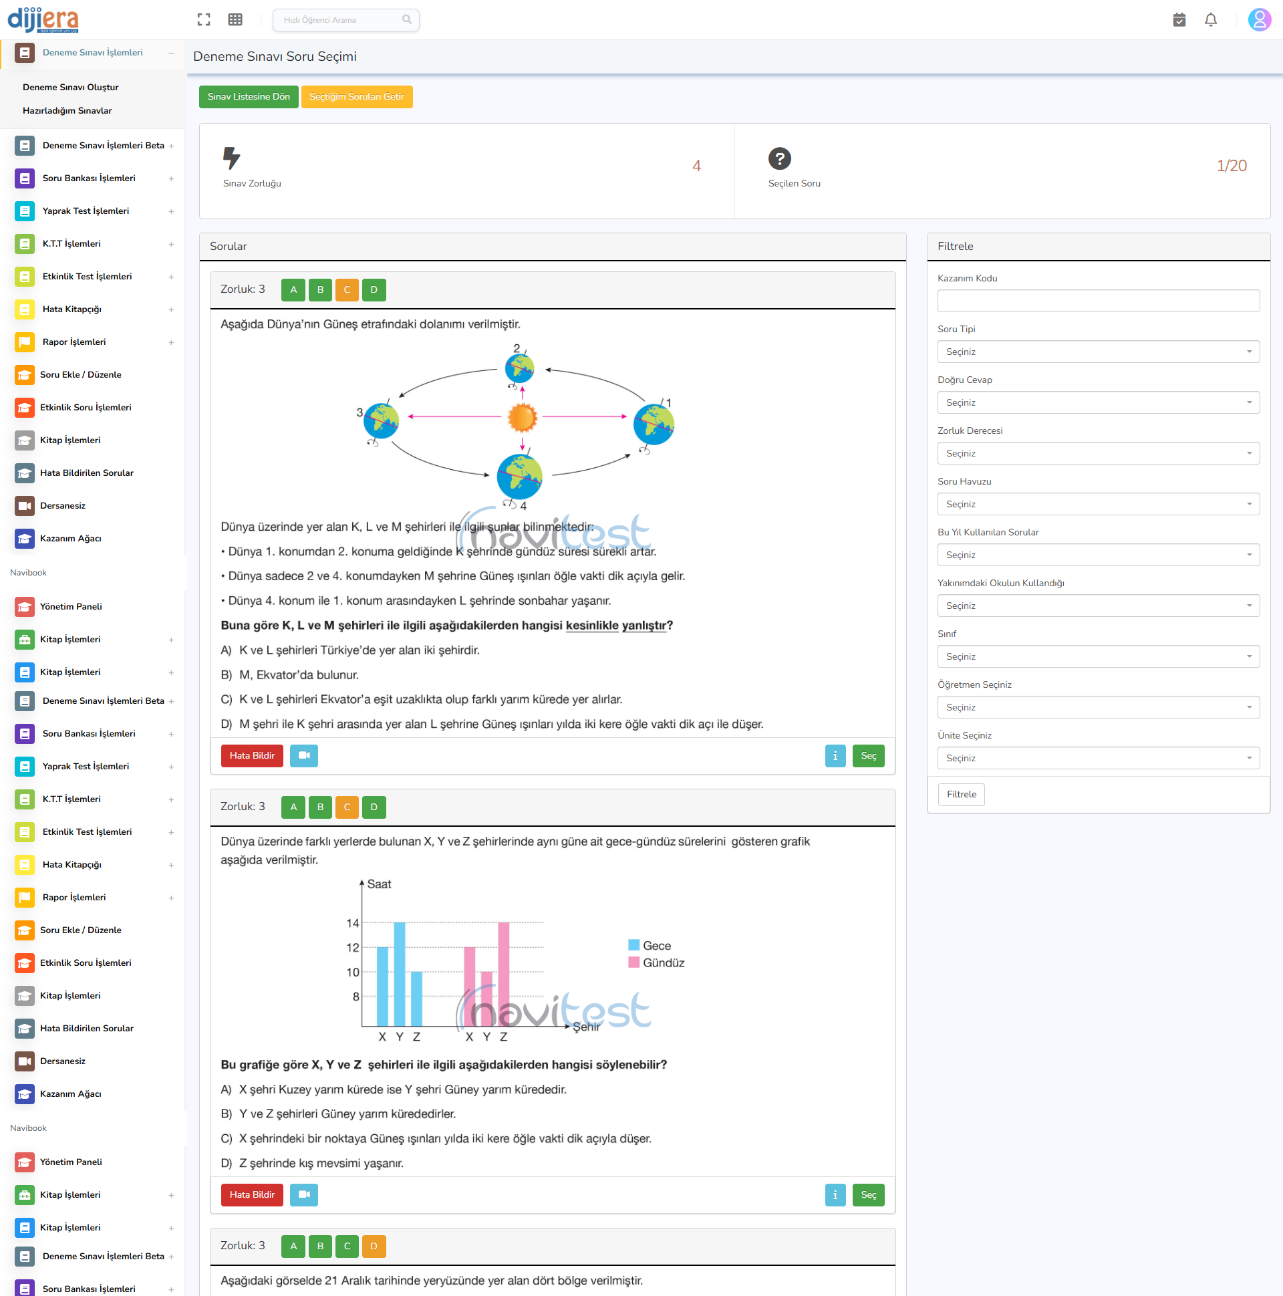Screen dimensions: 1283x1296
Task: Click the search magnifier in quick student search
Action: (x=406, y=19)
